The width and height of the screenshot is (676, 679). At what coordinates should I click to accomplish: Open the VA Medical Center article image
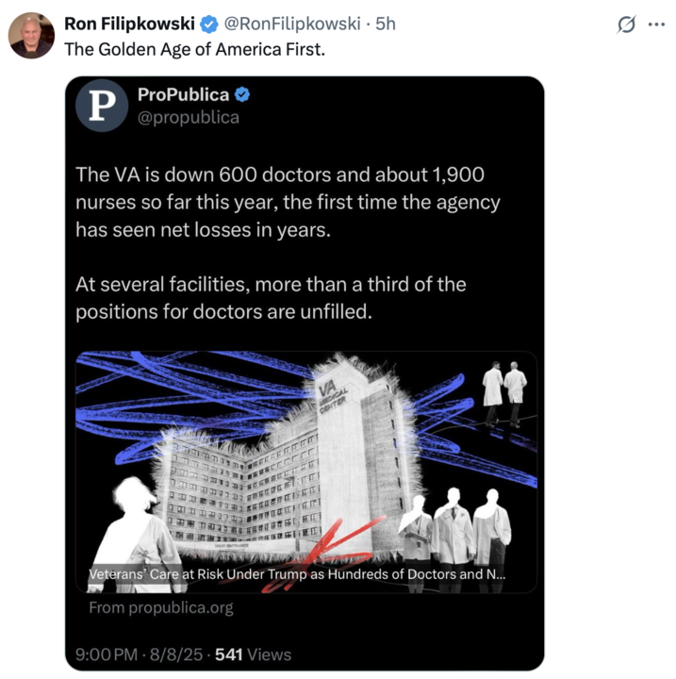tap(306, 453)
